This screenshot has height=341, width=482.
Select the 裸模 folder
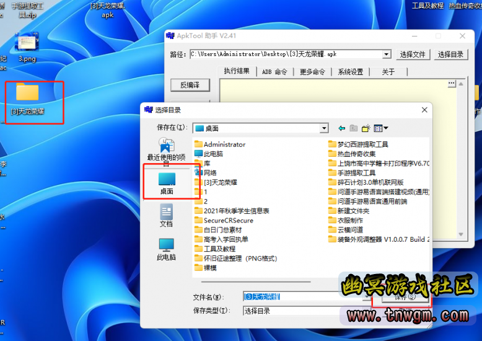pyautogui.click(x=205, y=268)
